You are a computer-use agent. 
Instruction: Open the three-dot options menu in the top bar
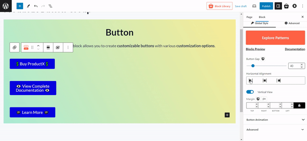tap(302, 6)
